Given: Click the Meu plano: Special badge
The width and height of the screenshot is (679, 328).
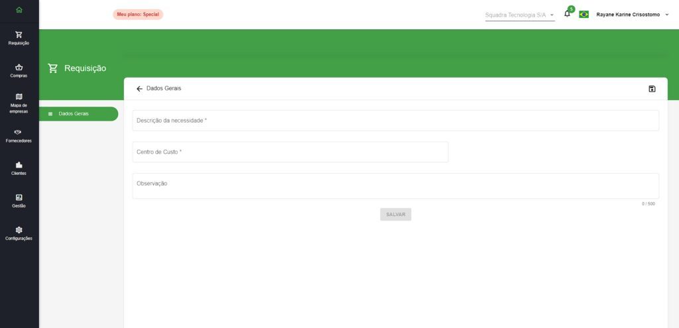Looking at the screenshot, I should (x=138, y=15).
